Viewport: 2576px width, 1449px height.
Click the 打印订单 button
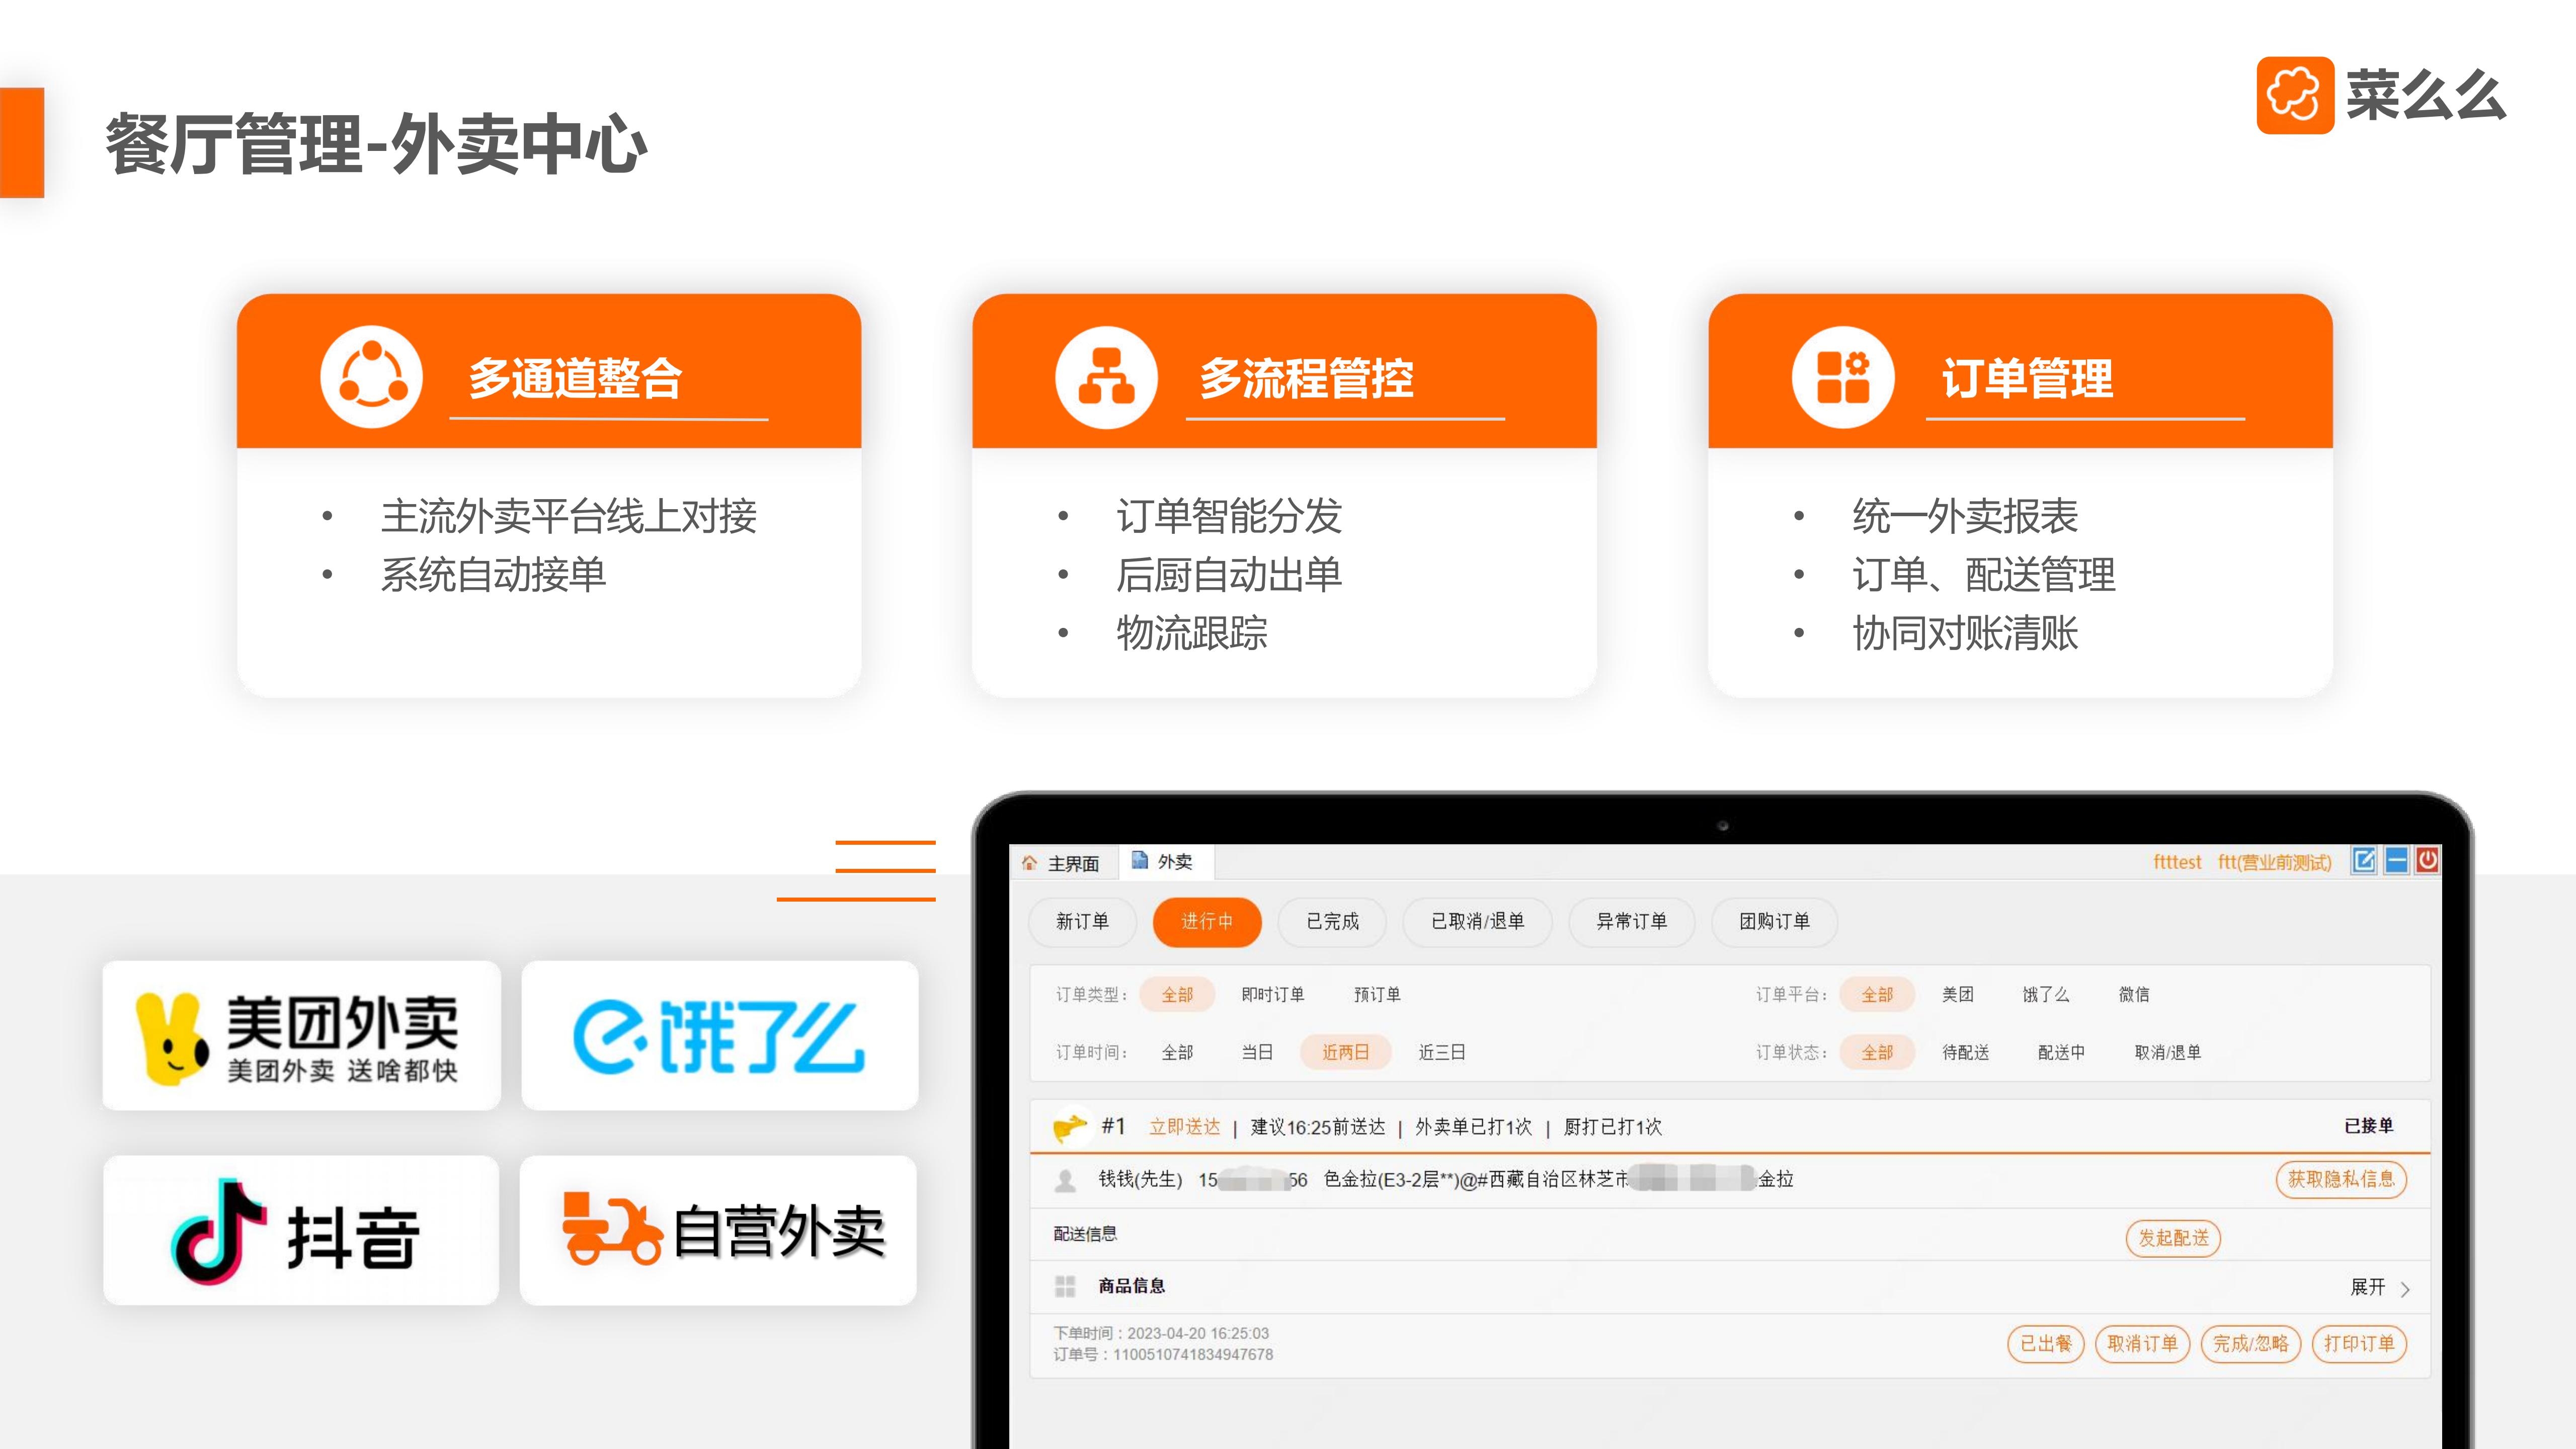coord(2359,1343)
